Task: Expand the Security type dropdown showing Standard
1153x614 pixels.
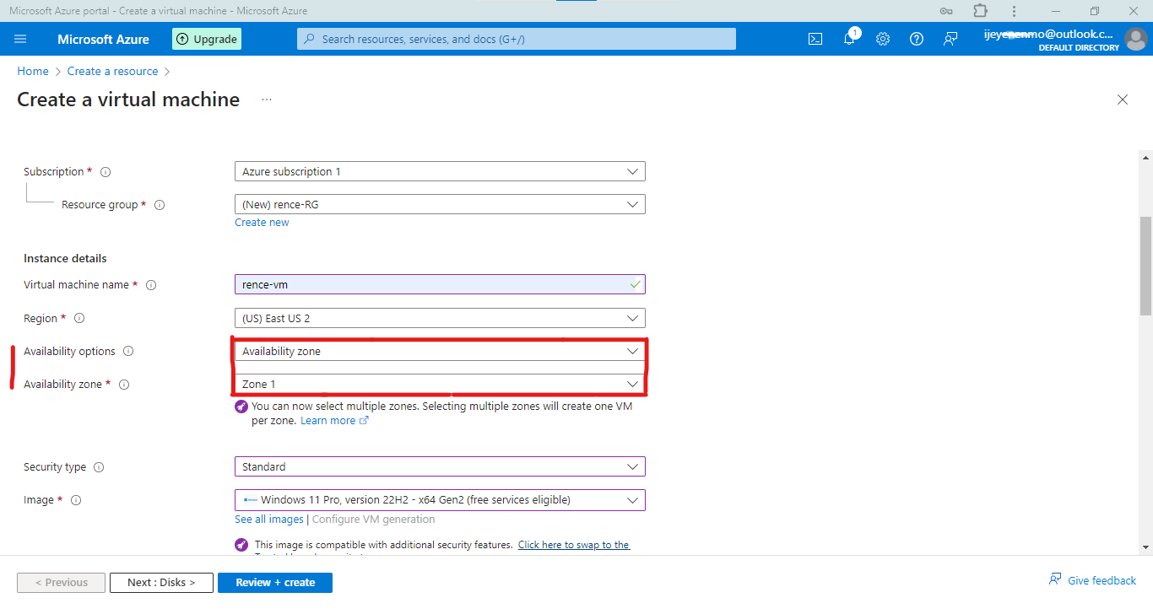Action: pyautogui.click(x=440, y=467)
